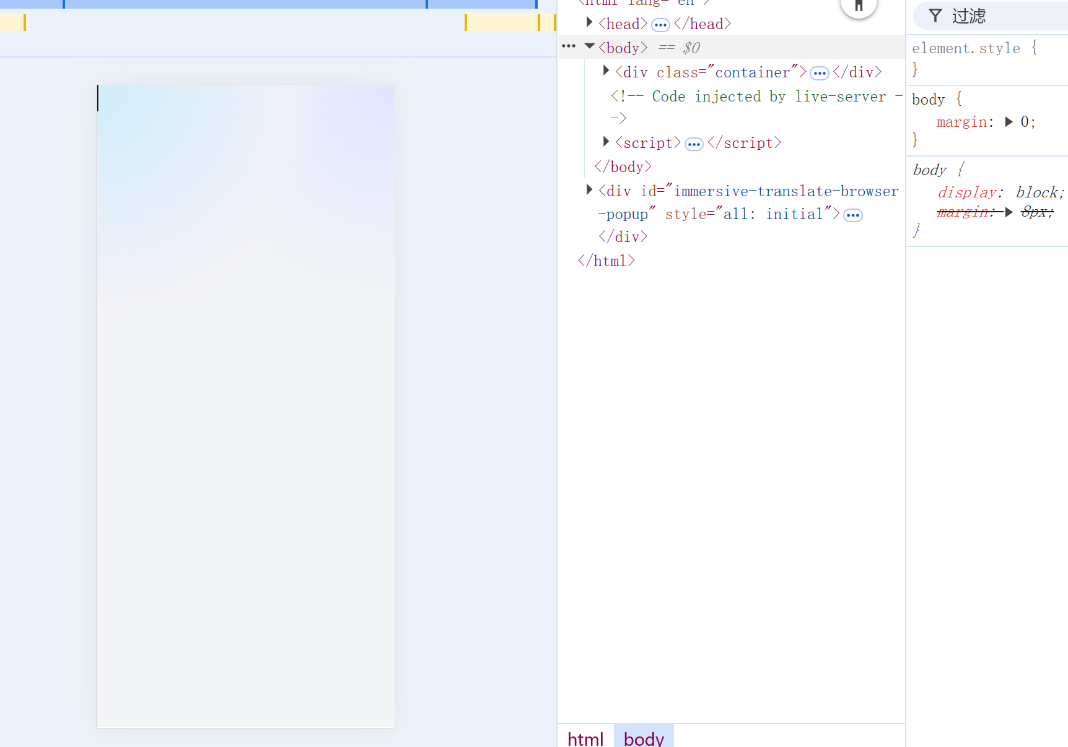
Task: Click the ellipsis badge inside head tag
Action: coord(660,25)
